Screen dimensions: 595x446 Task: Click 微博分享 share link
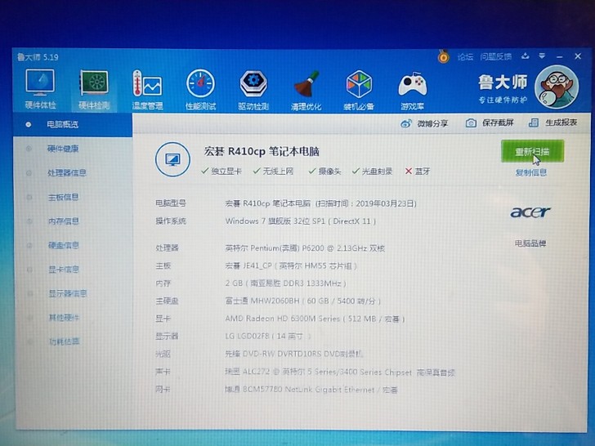pyautogui.click(x=432, y=123)
